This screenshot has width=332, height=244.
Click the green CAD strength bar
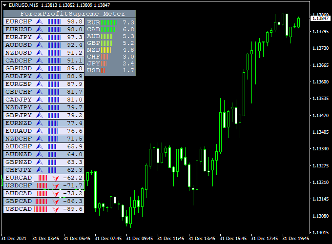108,29
